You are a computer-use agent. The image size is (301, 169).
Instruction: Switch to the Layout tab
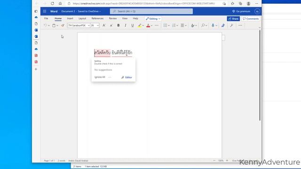click(82, 18)
